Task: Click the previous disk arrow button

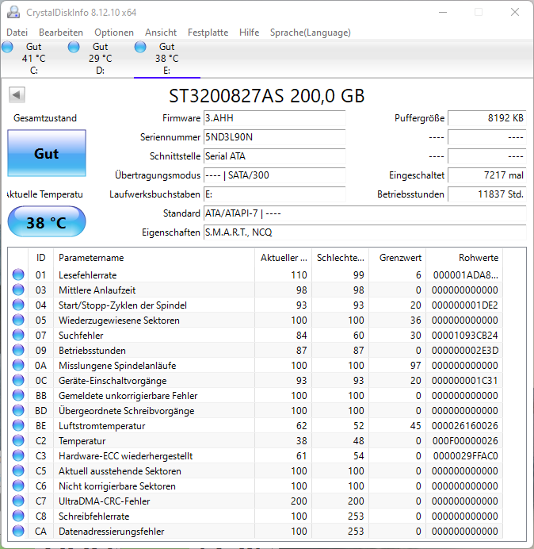Action: [x=17, y=94]
